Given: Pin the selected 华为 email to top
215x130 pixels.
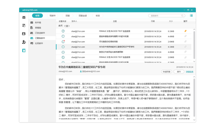Looking at the screenshot, I should pos(185,47).
